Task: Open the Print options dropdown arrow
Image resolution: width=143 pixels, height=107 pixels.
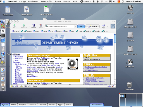Action: 108,26
